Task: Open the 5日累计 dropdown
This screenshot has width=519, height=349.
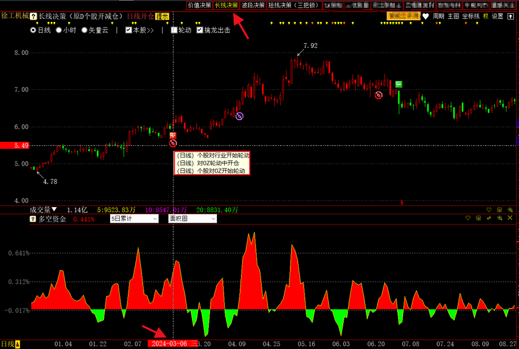Action: coord(134,219)
